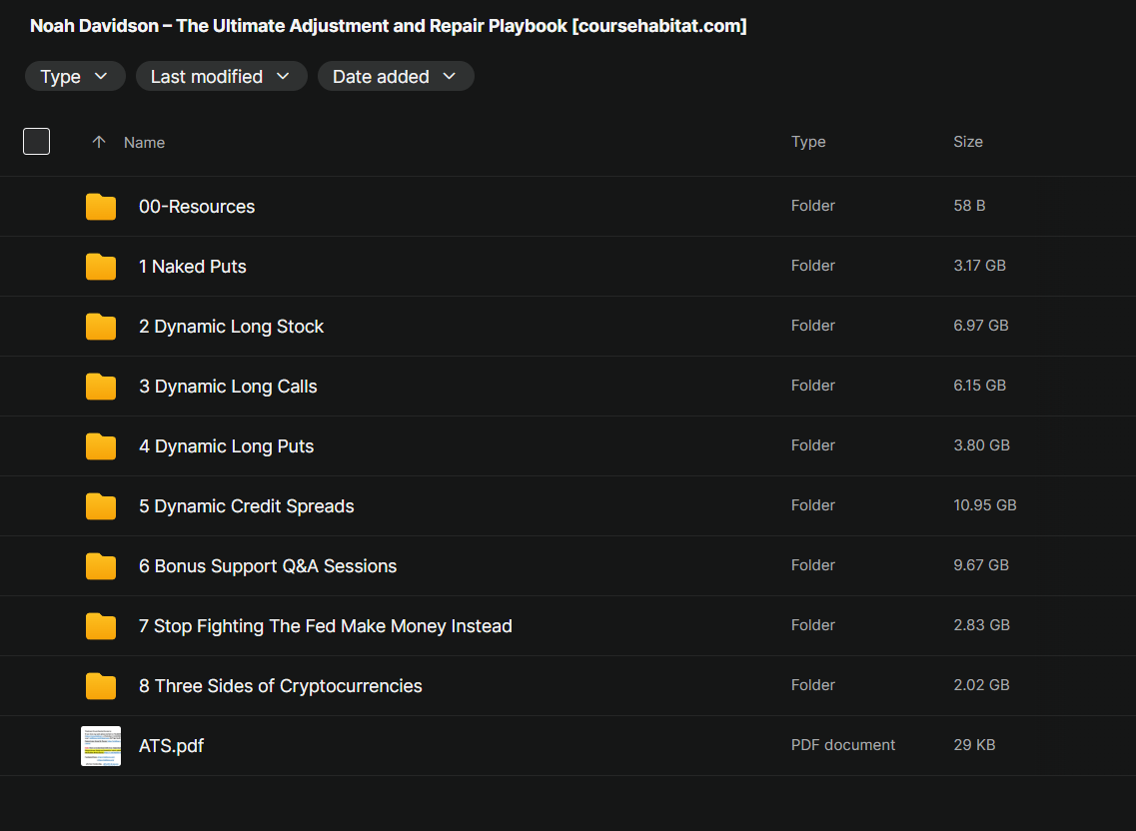The image size is (1136, 831).
Task: Tick the select-all checkbox in header
Action: [x=36, y=142]
